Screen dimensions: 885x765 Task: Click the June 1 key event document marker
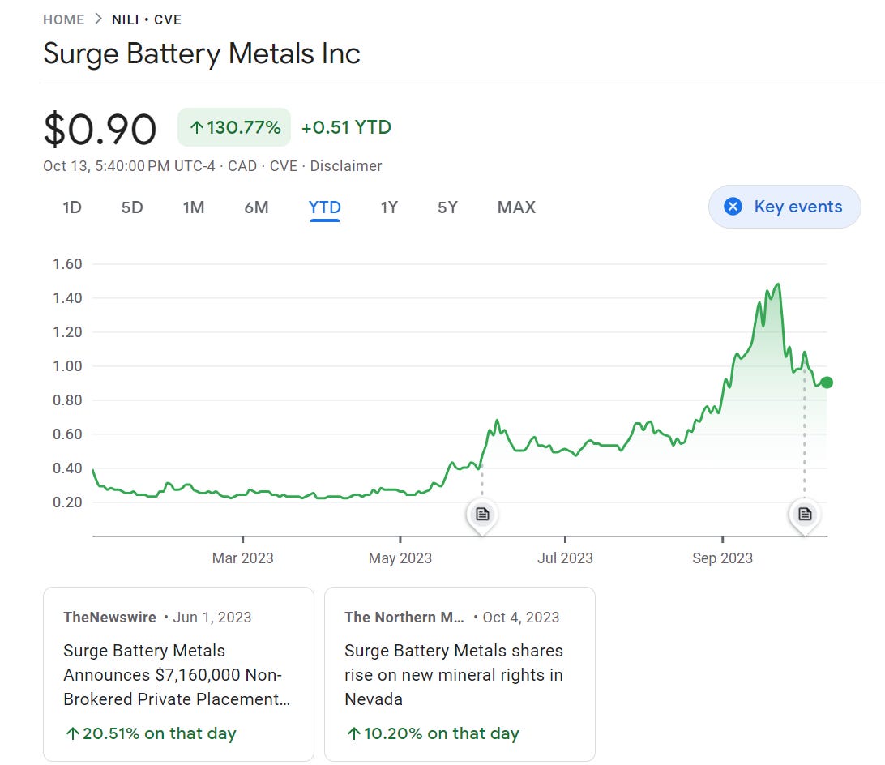click(482, 514)
